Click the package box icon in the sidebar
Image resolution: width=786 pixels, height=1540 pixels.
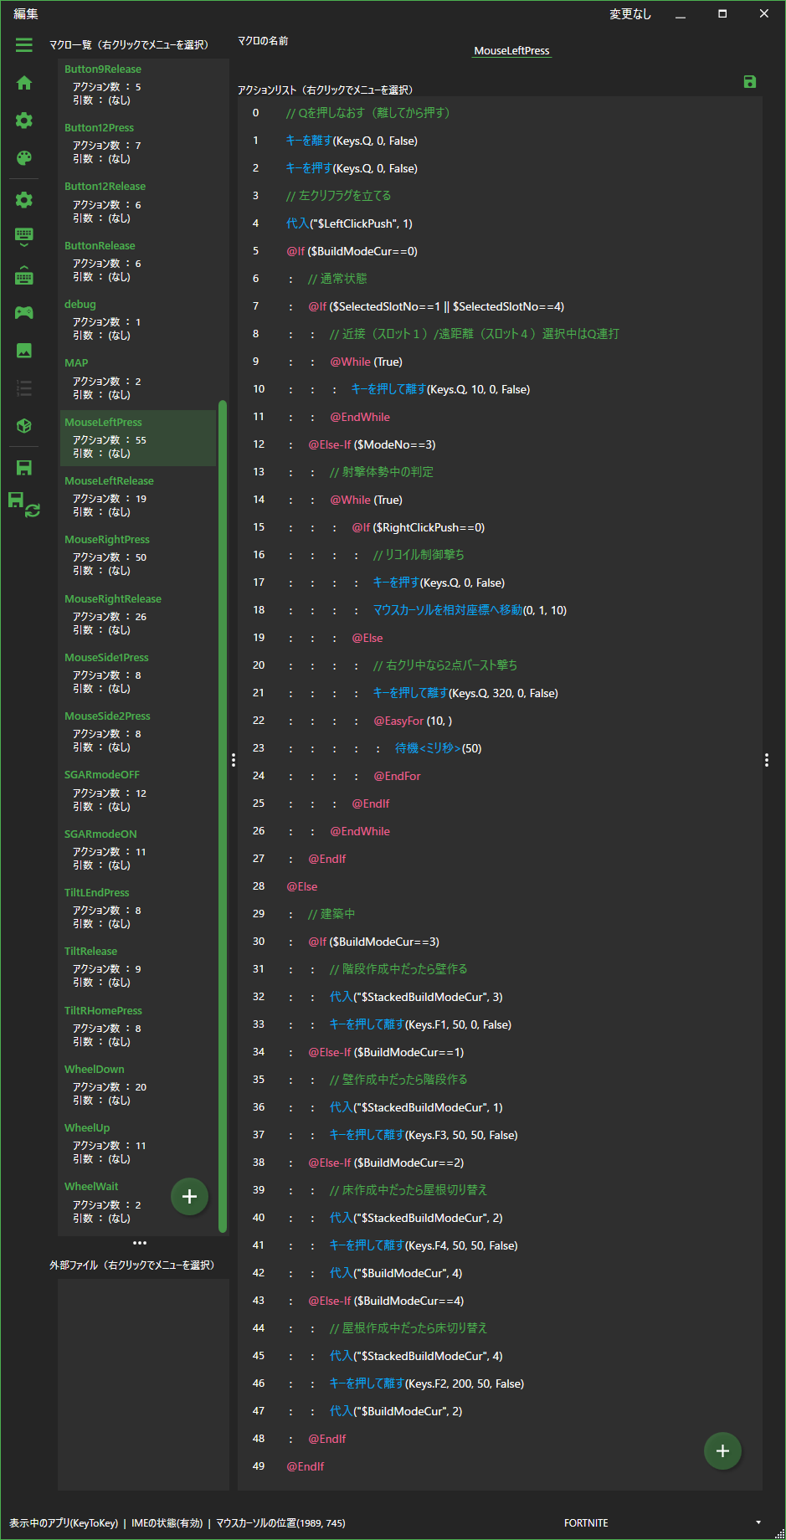click(24, 426)
